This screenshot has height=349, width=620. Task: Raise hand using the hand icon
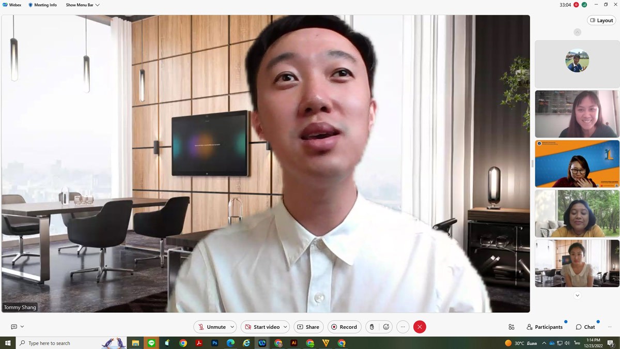click(x=371, y=327)
